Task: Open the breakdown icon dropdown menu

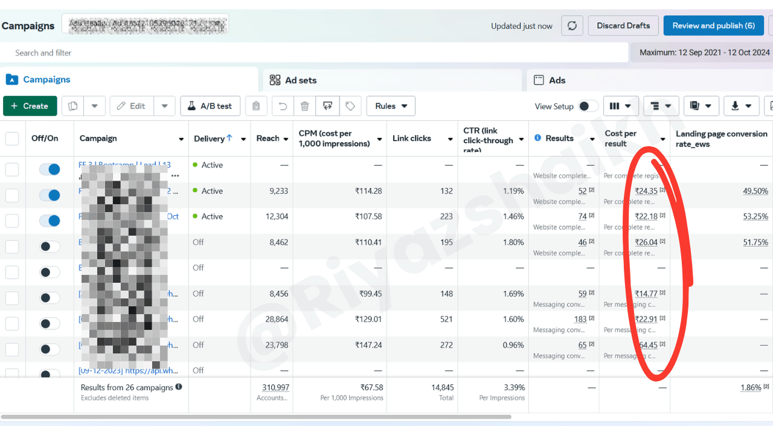Action: (661, 106)
